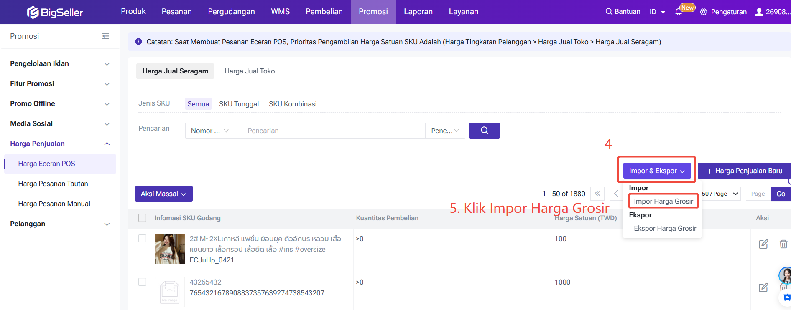Click the magnifier search button

(x=484, y=131)
